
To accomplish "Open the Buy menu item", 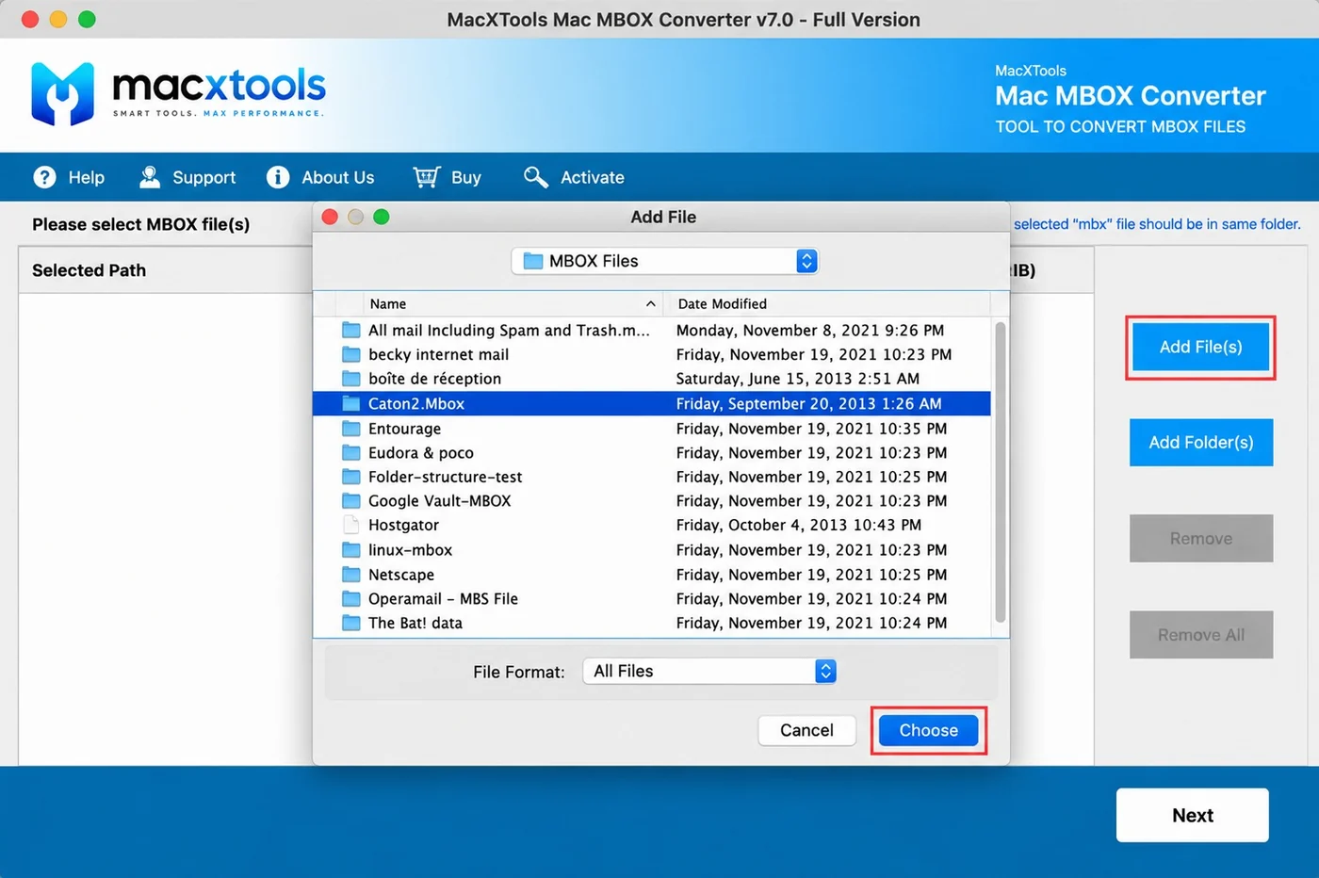I will tap(448, 177).
